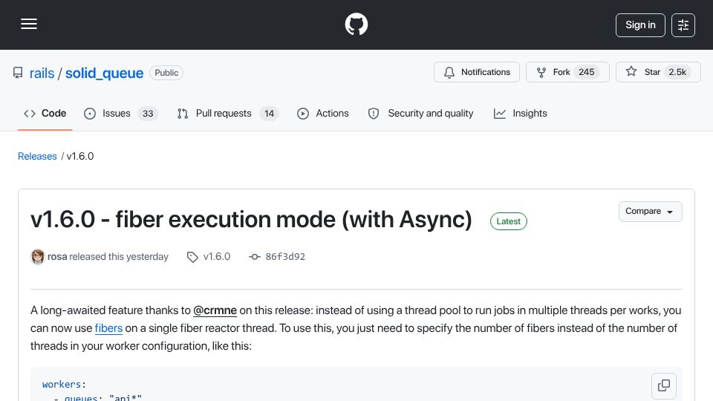The width and height of the screenshot is (713, 401).
Task: Open the Actions tab
Action: click(x=323, y=113)
